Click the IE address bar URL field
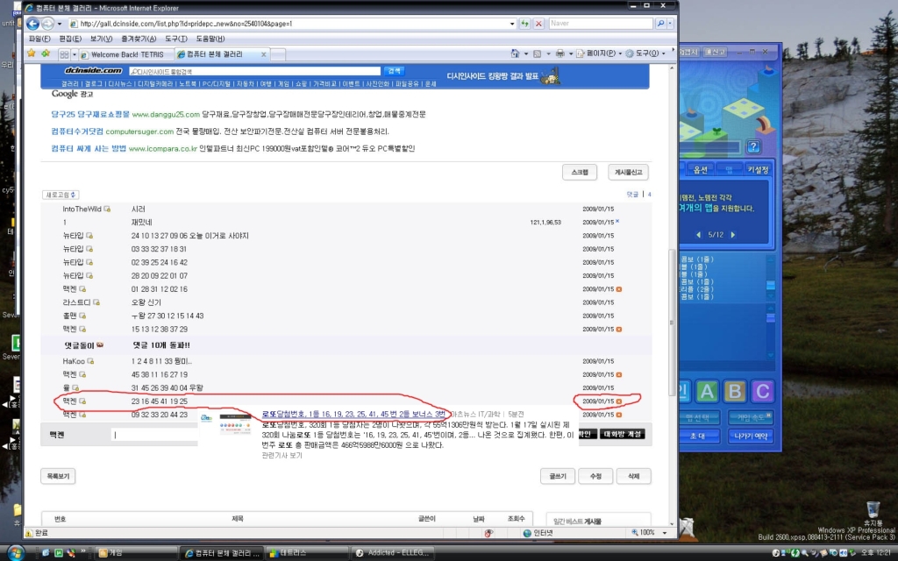Screen dimensions: 898x561 293,24
